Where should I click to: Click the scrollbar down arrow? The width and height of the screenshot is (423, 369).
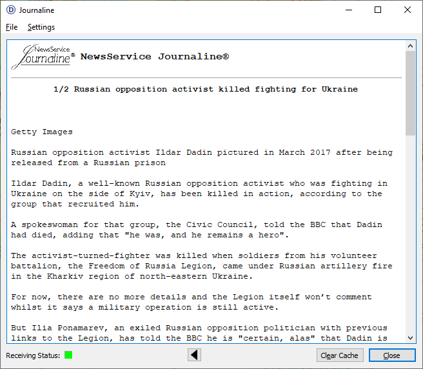(x=410, y=338)
